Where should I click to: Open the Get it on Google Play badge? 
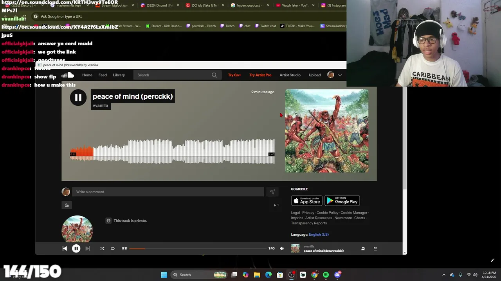(x=342, y=201)
